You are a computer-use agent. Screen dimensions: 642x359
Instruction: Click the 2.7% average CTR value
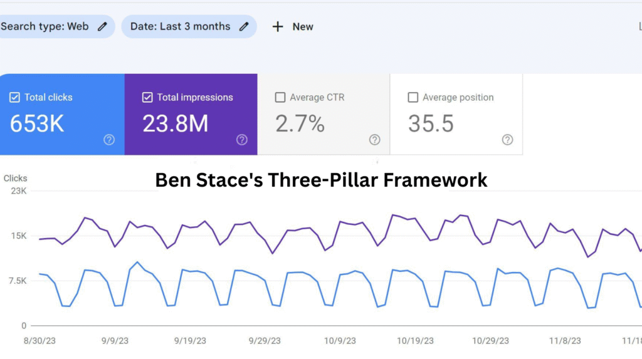pyautogui.click(x=300, y=123)
